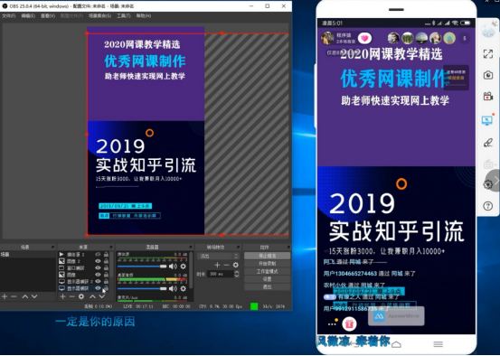Hide the 图像 source without a number
The image size is (500, 356).
[98, 275]
